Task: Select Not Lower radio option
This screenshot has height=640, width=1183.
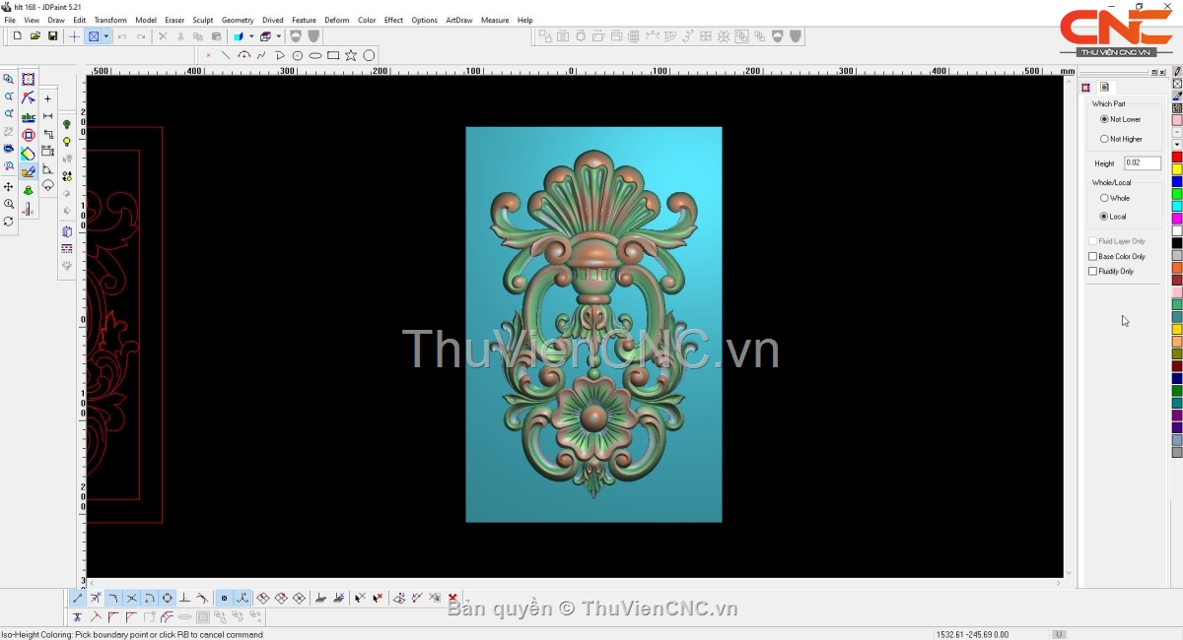Action: (x=1104, y=119)
